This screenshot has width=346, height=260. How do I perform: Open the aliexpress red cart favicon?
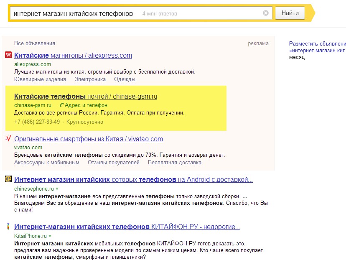click(8, 55)
